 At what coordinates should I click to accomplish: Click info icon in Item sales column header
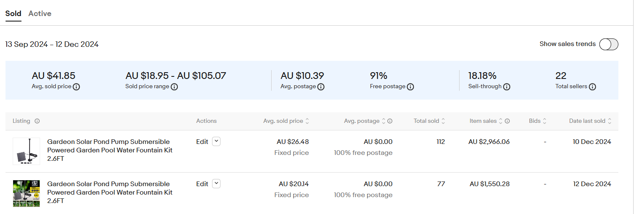pyautogui.click(x=507, y=121)
